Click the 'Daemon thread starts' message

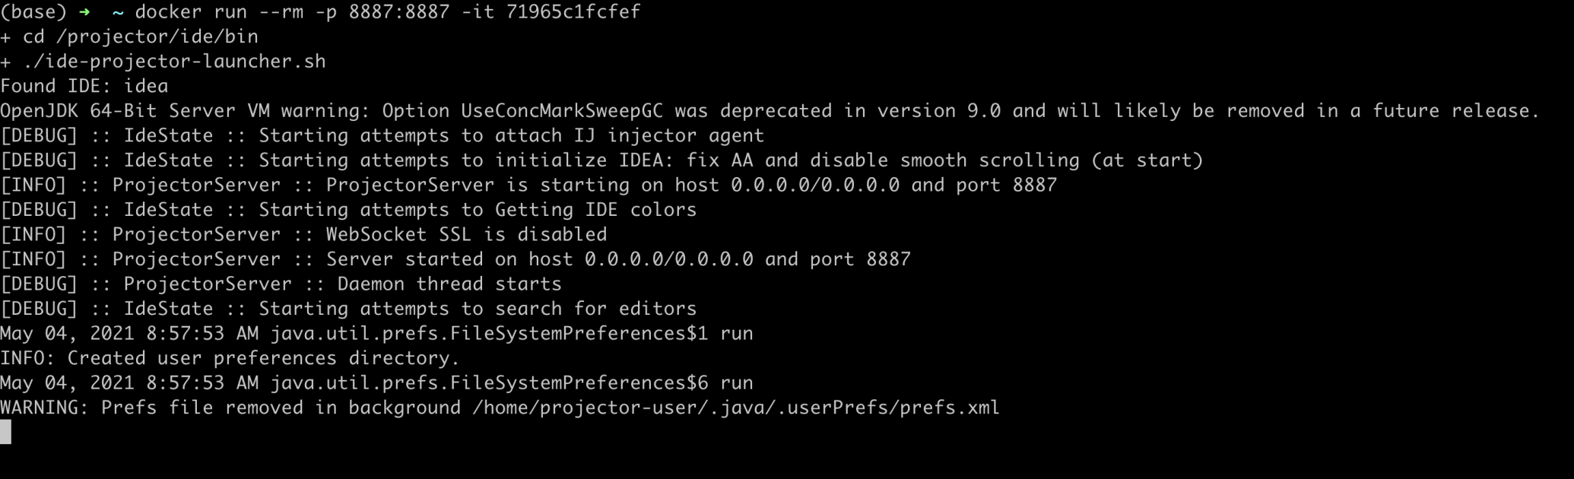[x=449, y=284]
